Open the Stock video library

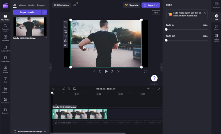(5, 59)
